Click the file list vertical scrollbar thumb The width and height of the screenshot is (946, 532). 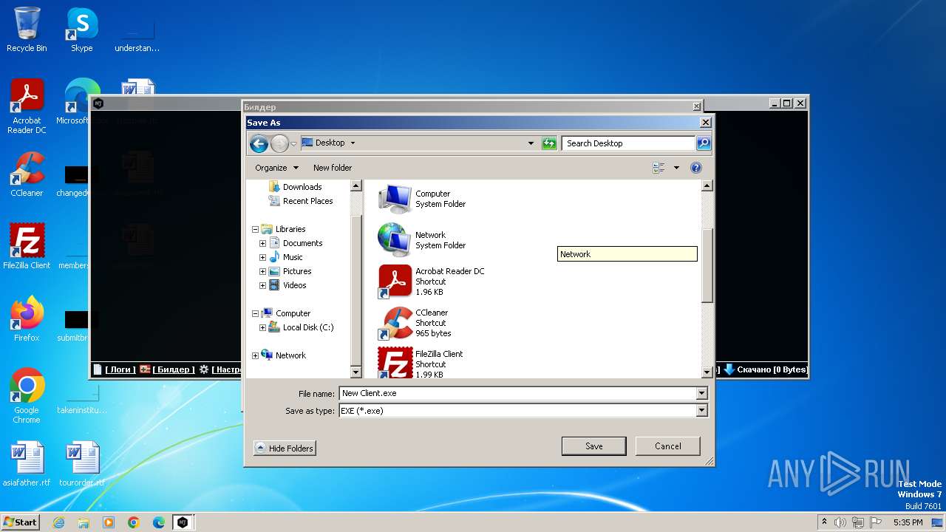pyautogui.click(x=707, y=265)
